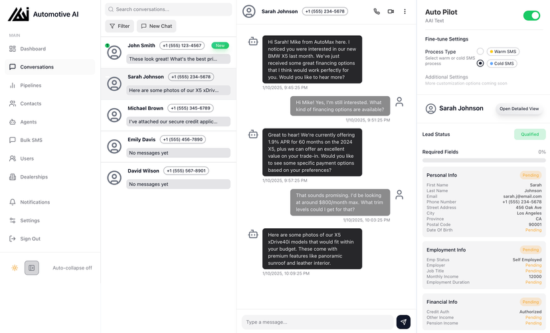Click Open Detailed View button
The image size is (550, 333).
(519, 109)
